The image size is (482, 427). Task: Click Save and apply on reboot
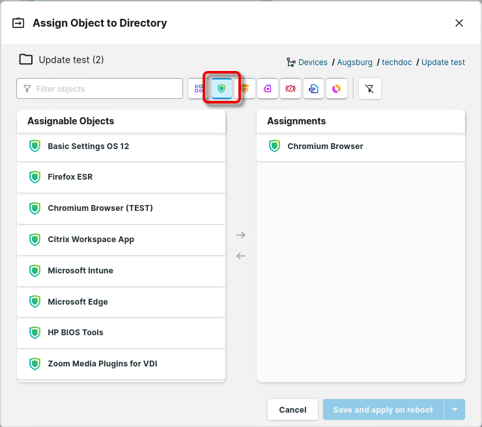tap(383, 410)
